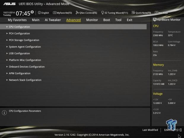Click the info circle icon

4,113
